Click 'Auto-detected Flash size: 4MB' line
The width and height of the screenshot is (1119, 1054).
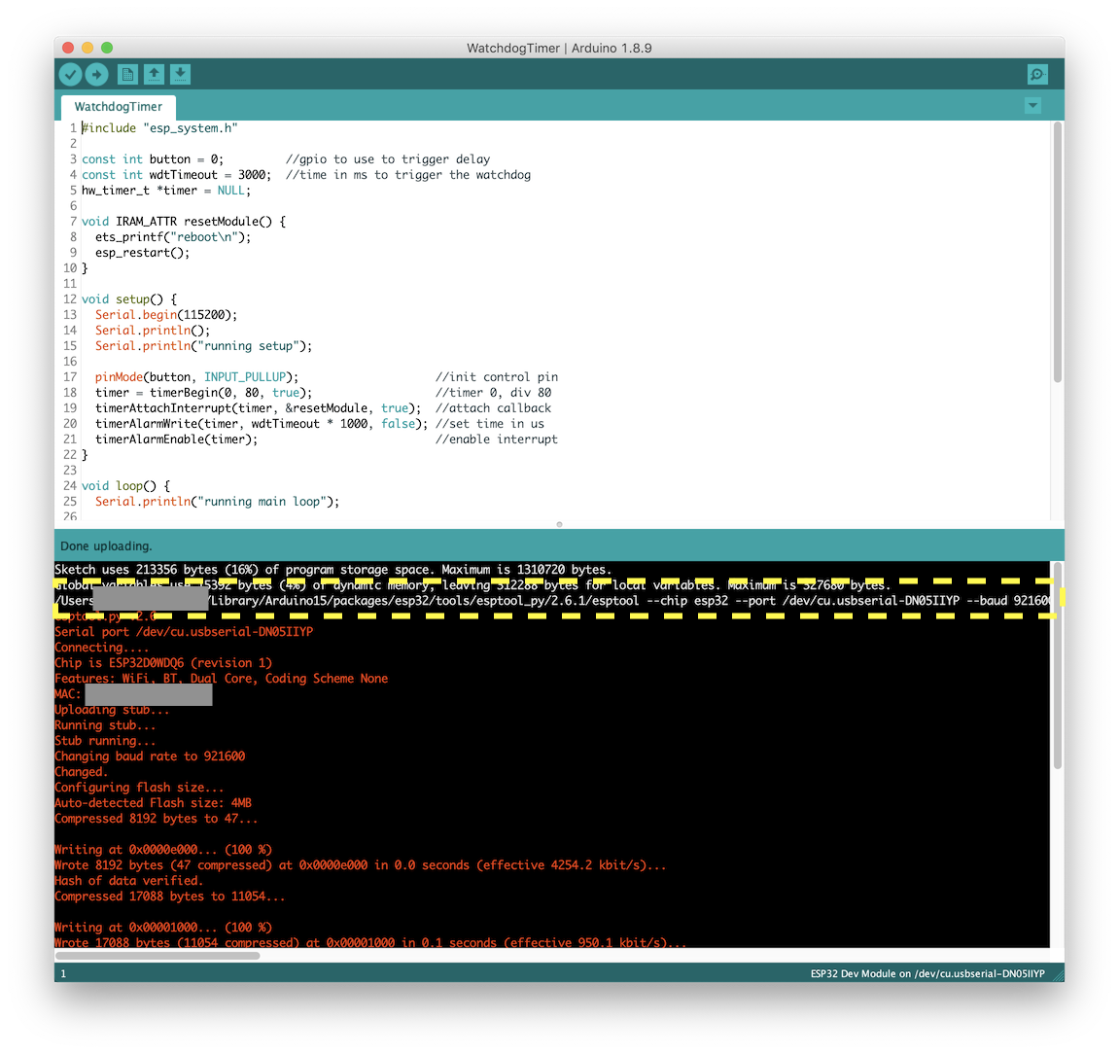[154, 803]
